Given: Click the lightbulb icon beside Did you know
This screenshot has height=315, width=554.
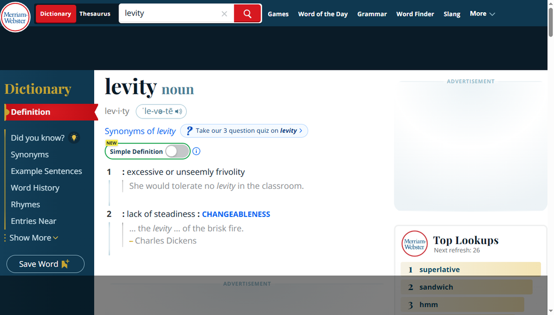Looking at the screenshot, I should pyautogui.click(x=74, y=137).
